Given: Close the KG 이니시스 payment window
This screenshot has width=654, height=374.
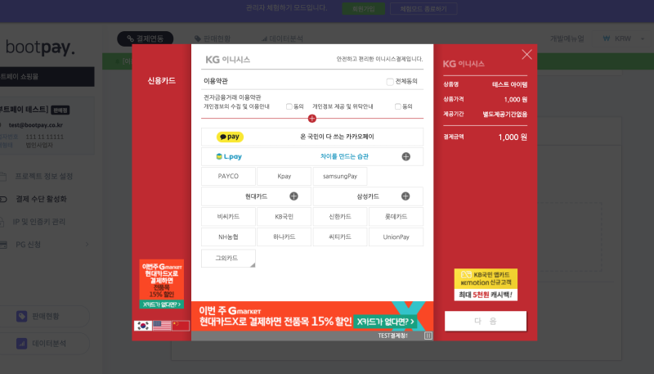Looking at the screenshot, I should click(x=526, y=54).
